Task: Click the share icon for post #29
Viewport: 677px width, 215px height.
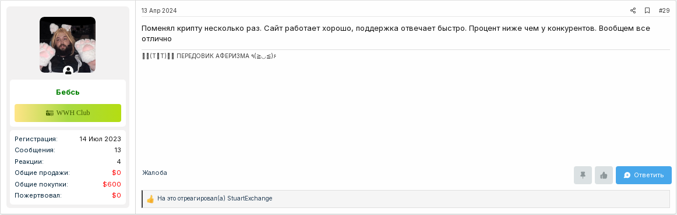Action: click(x=633, y=11)
